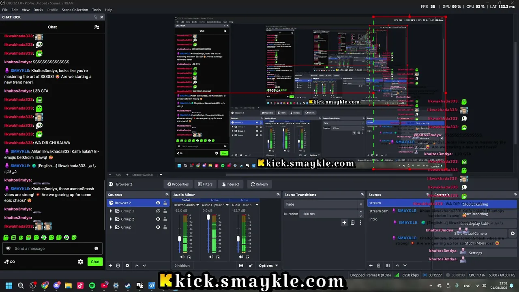Viewport: 519px width, 292px height.
Task: Open scene filters icon in Scenes footer
Action: click(x=388, y=266)
